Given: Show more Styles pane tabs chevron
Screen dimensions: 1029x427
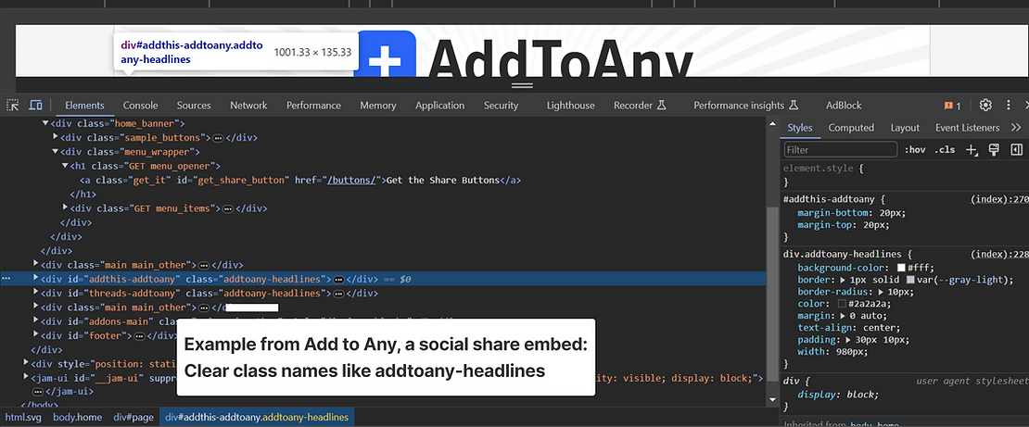Looking at the screenshot, I should point(1016,127).
